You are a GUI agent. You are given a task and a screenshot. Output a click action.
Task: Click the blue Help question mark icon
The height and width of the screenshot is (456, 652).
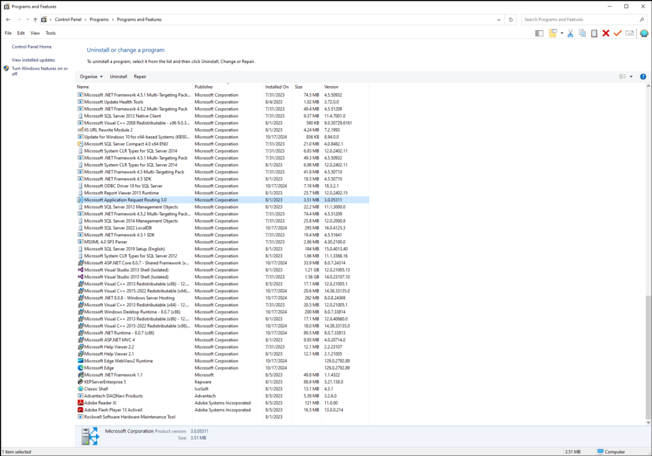(x=643, y=76)
